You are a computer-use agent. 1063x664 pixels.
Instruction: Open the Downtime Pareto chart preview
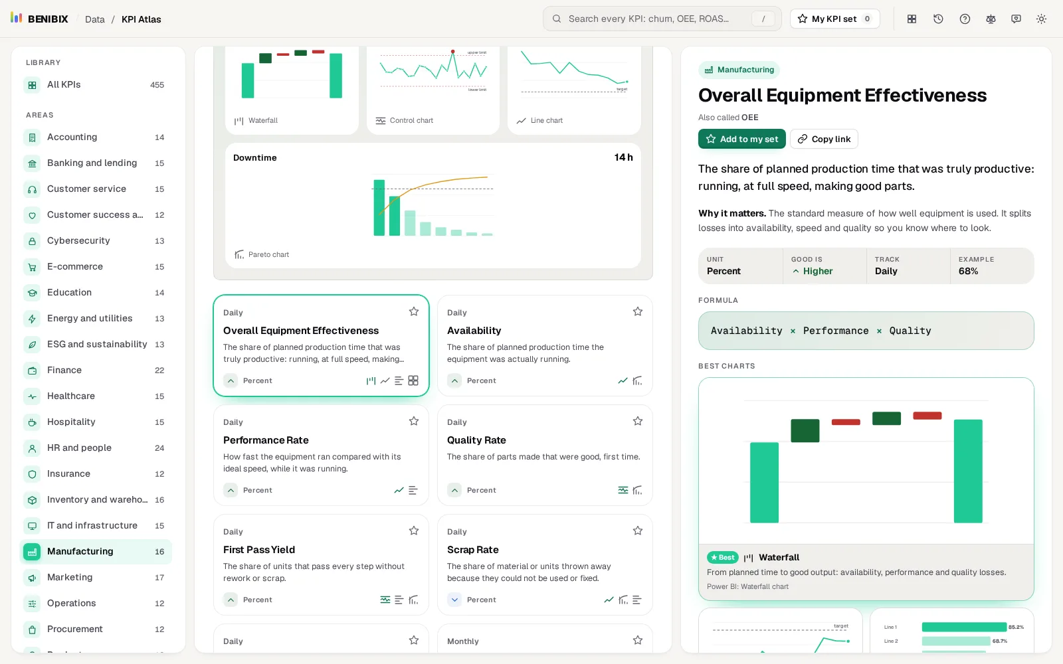pyautogui.click(x=433, y=206)
